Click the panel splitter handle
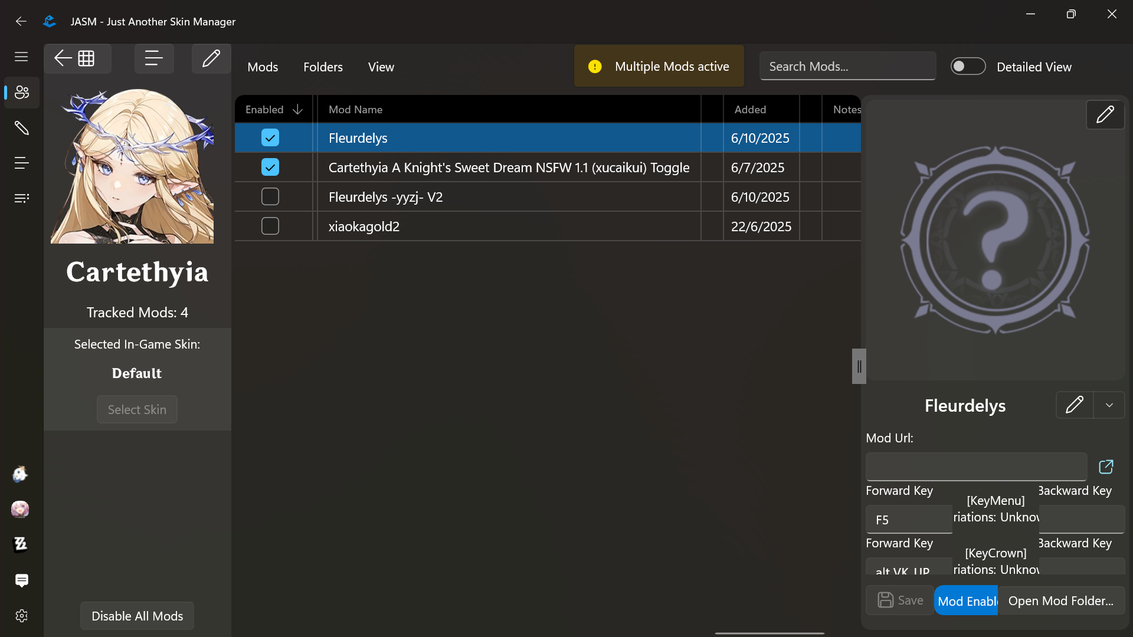The image size is (1133, 637). tap(859, 366)
